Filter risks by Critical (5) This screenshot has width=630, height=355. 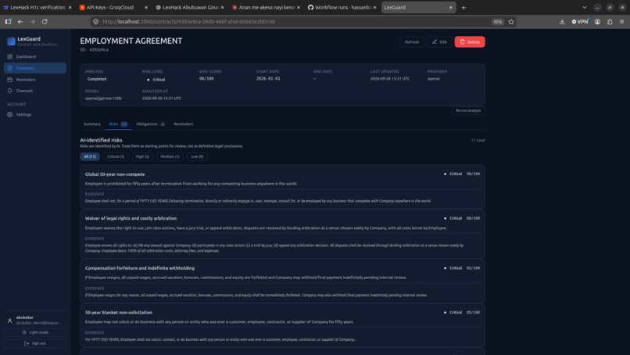[116, 156]
